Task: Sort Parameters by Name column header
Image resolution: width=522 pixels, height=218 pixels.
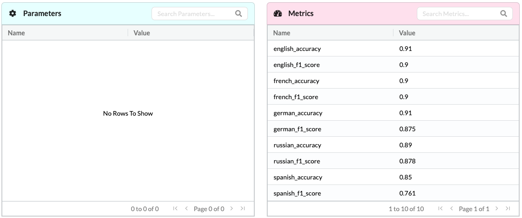Action: click(17, 33)
